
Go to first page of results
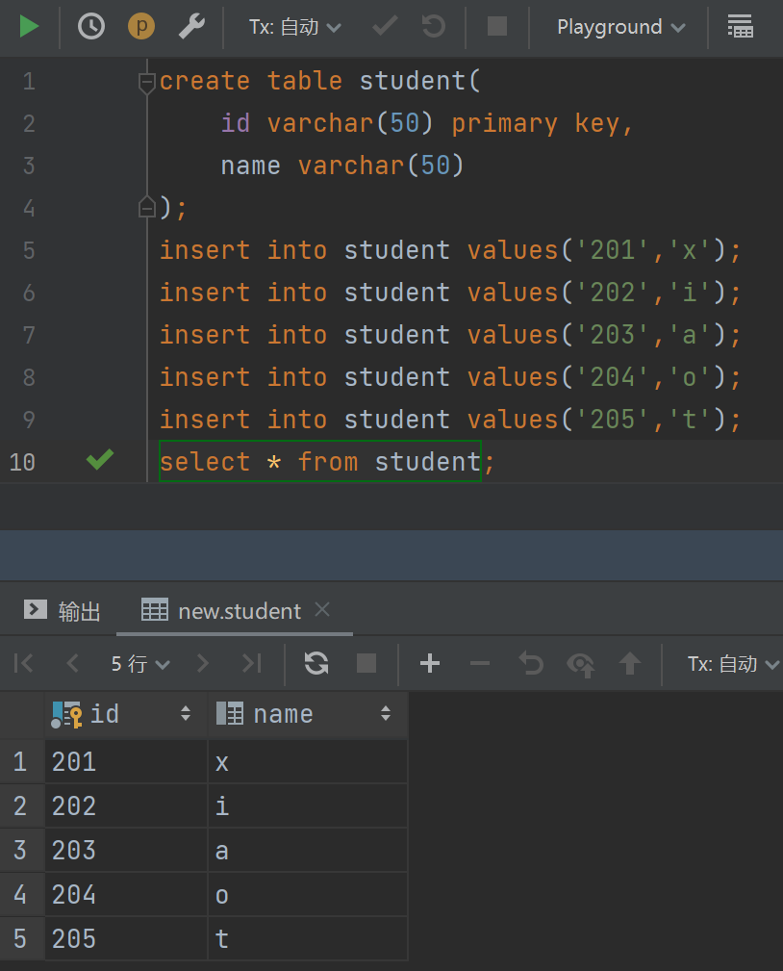coord(23,664)
